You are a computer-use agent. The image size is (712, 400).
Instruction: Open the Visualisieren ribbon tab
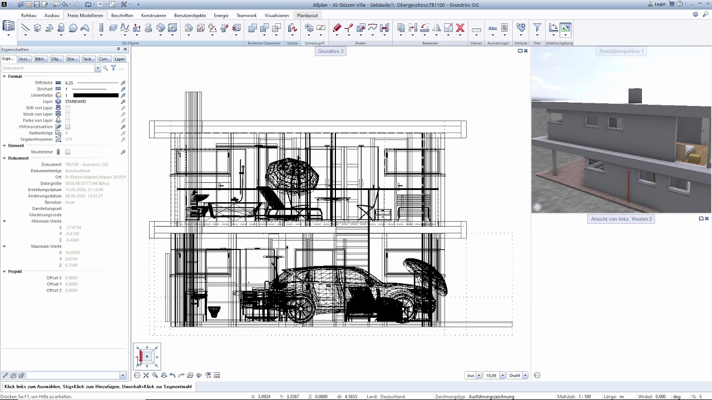click(276, 16)
